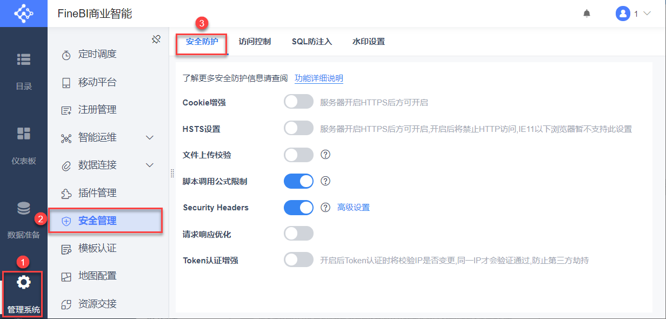The height and width of the screenshot is (319, 666).
Task: Switch to the 访问控制 tab
Action: coord(255,42)
